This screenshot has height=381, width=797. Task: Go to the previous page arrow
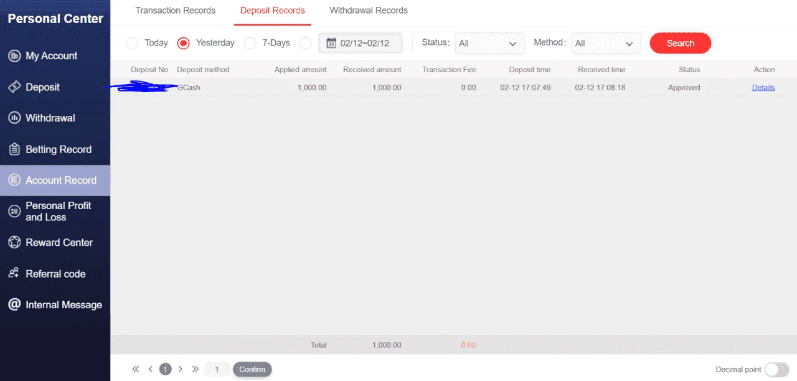[x=151, y=369]
